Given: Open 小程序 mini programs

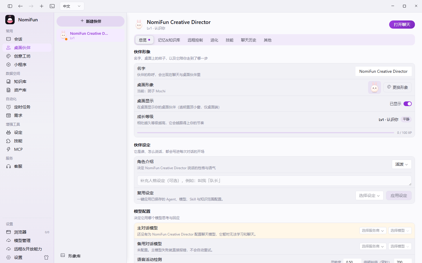Looking at the screenshot, I should click(27, 65).
